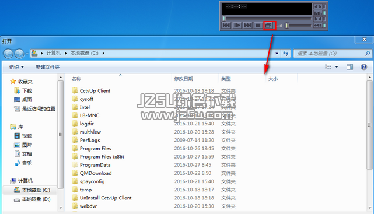Toggle the crossfade speaker button in player
374x214 pixels.
pos(319,19)
